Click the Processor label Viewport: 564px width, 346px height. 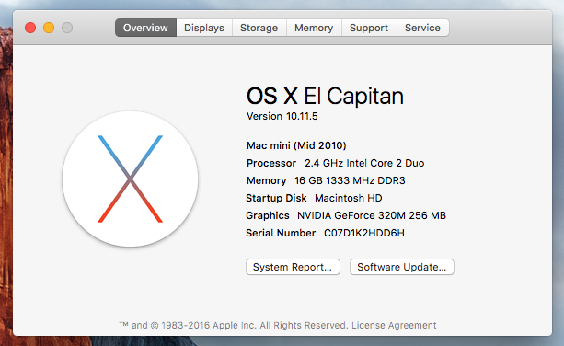point(271,163)
